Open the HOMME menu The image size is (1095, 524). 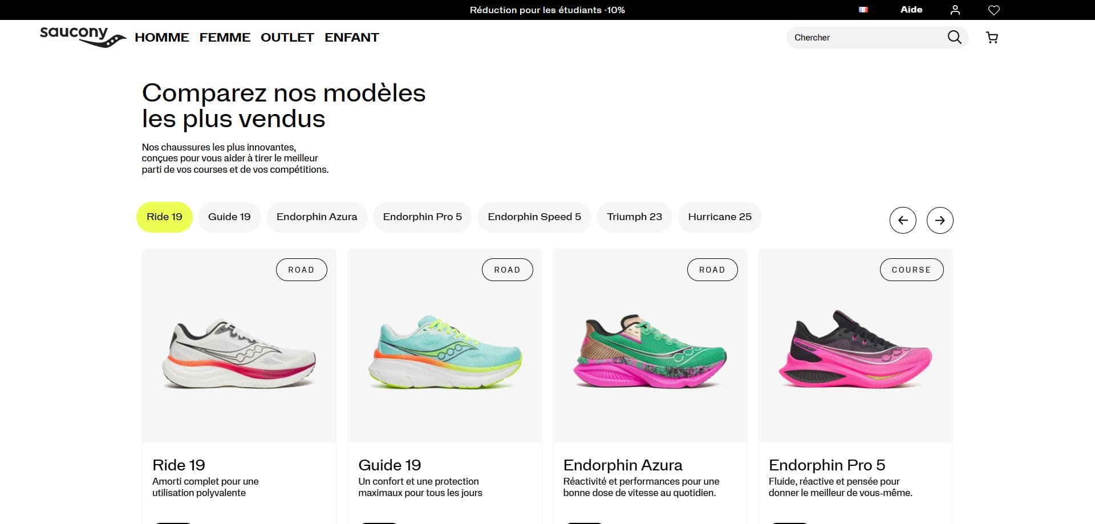(162, 38)
